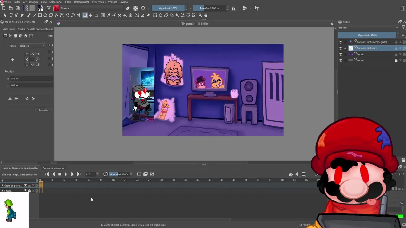Click the save document icon

tap(18, 8)
